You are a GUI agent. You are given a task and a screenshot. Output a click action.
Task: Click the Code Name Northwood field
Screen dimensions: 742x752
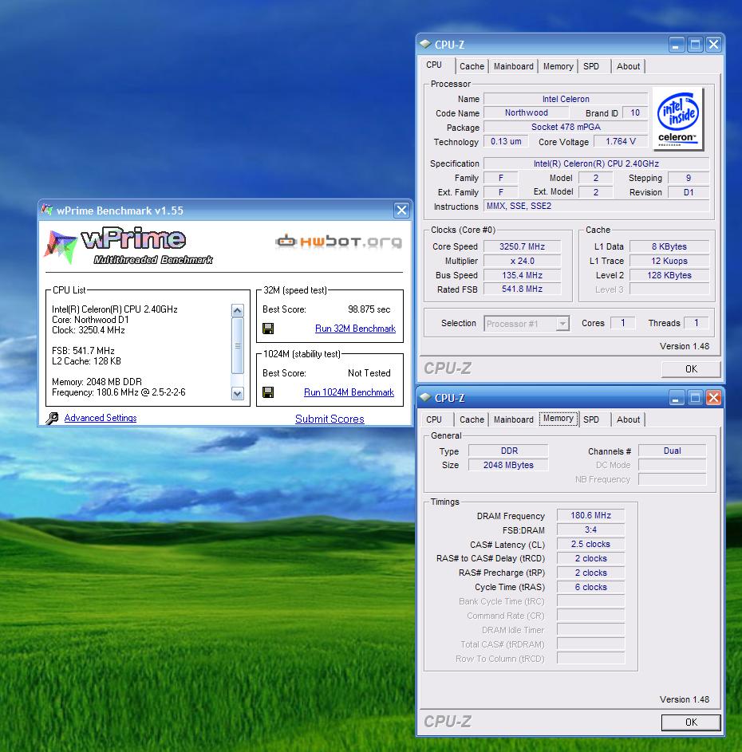coord(527,112)
